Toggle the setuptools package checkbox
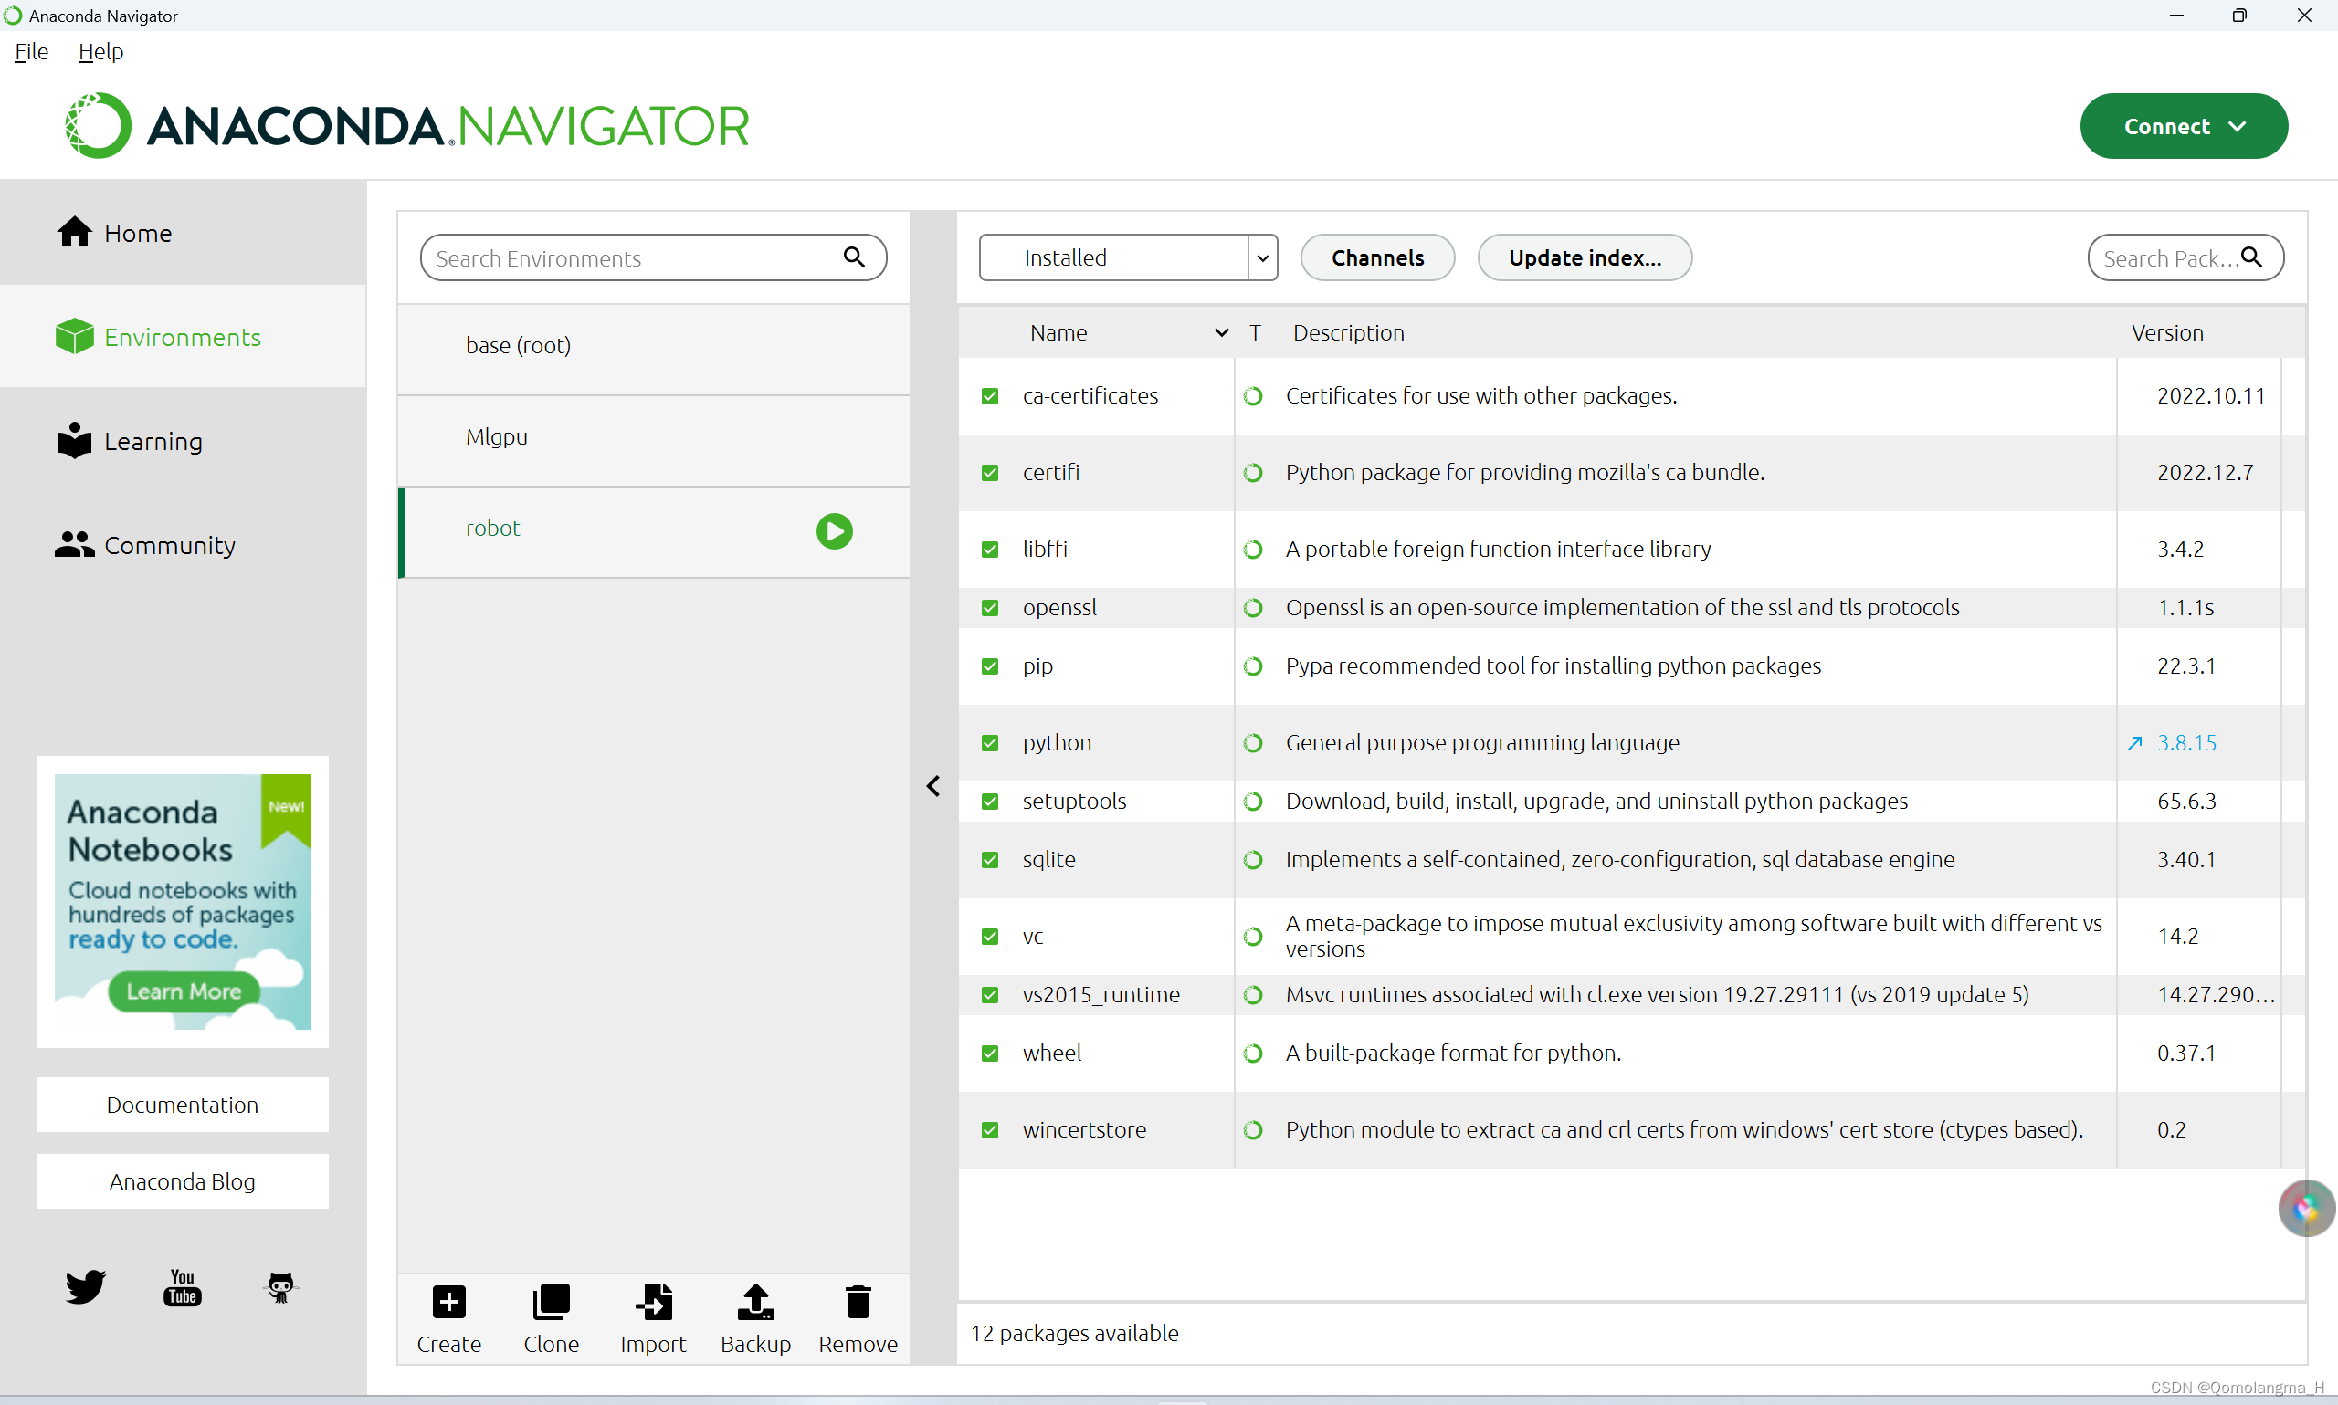 coord(990,802)
